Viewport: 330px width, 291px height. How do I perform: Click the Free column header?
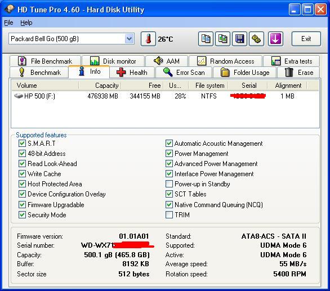click(142, 86)
